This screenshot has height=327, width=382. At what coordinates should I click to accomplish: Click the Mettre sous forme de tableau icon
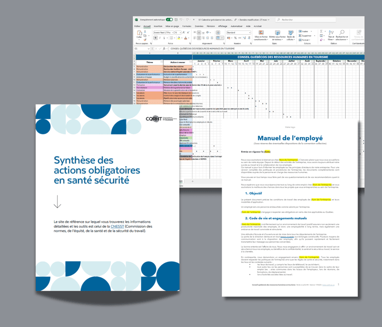click(278, 32)
